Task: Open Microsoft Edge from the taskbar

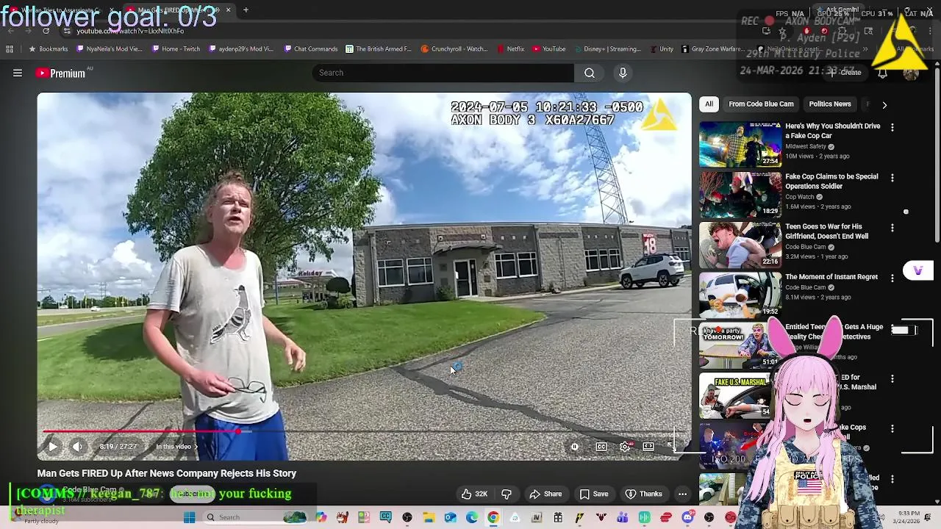Action: pos(471,517)
